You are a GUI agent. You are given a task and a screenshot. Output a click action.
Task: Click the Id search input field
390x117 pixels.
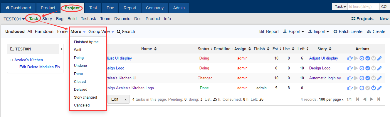(364, 7)
